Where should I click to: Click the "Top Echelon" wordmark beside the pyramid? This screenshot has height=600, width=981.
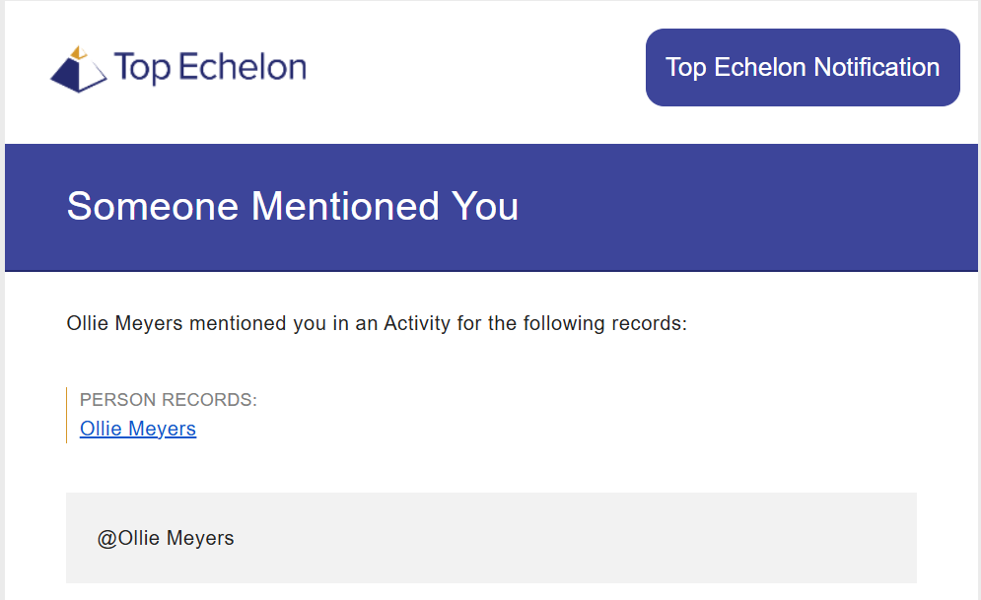point(210,67)
